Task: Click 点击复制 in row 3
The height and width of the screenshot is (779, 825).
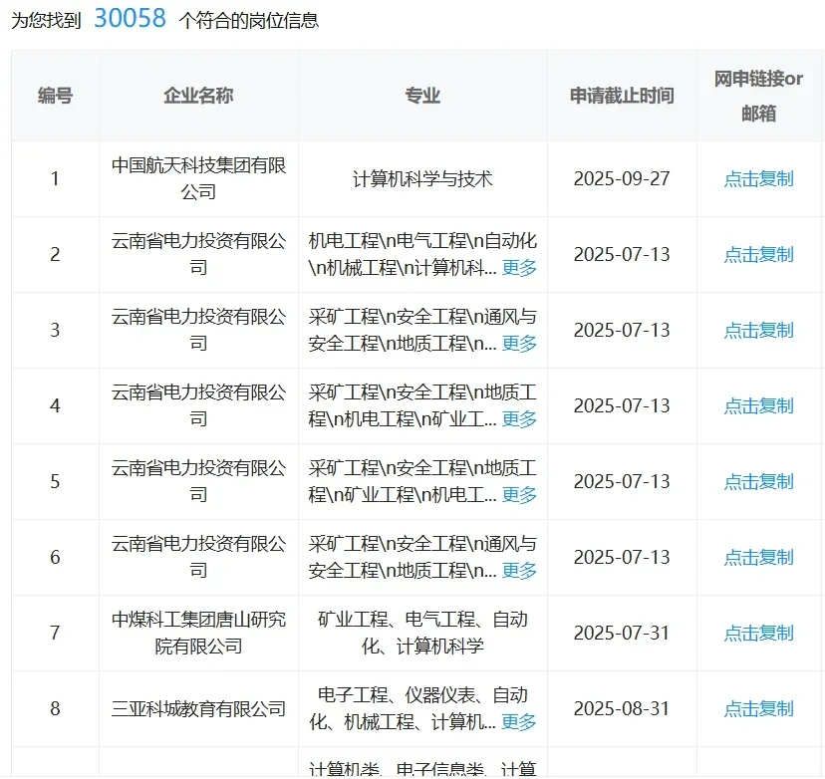Action: pos(758,331)
